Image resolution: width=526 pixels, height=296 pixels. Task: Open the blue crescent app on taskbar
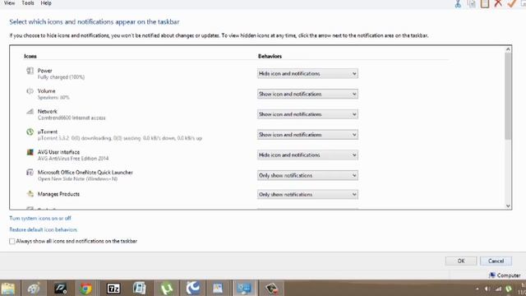193,288
